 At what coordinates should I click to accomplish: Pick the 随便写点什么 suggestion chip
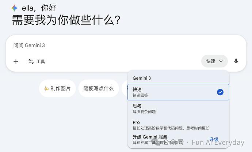98,88
